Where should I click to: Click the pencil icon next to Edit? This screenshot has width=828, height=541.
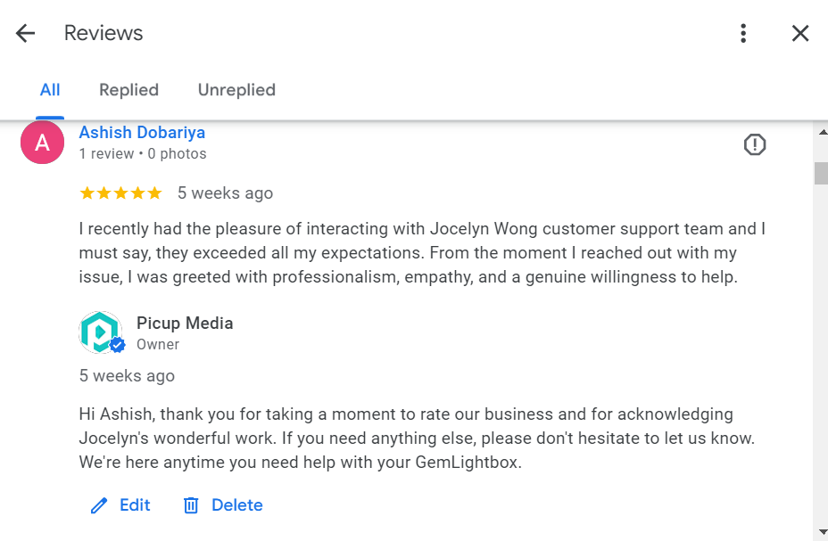pos(99,504)
